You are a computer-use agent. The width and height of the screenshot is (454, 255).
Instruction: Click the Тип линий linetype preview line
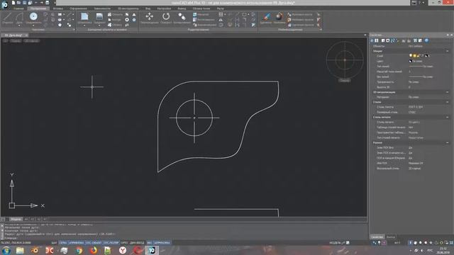point(416,66)
